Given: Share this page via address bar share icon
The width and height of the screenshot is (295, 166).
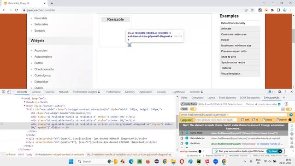Looking at the screenshot, I should click(246, 10).
